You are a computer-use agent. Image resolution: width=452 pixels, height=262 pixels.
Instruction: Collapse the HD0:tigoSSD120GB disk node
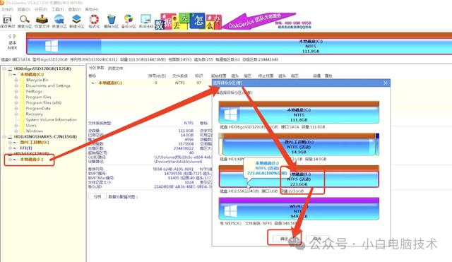click(4, 69)
